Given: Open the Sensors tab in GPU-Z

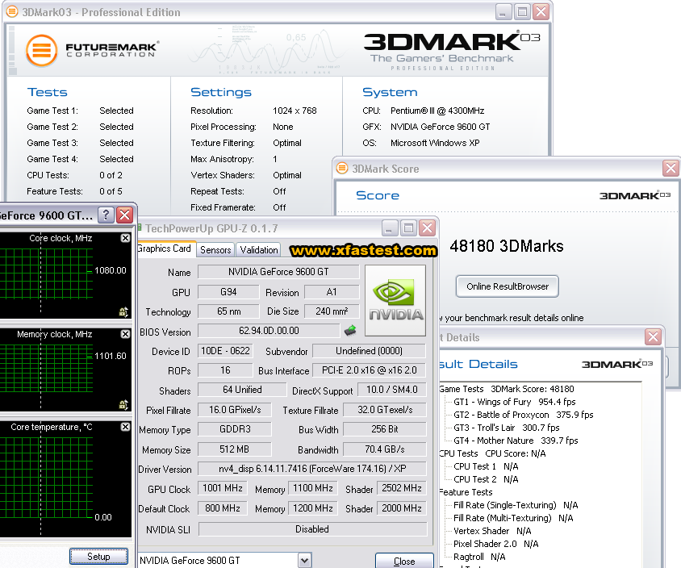Looking at the screenshot, I should 215,249.
